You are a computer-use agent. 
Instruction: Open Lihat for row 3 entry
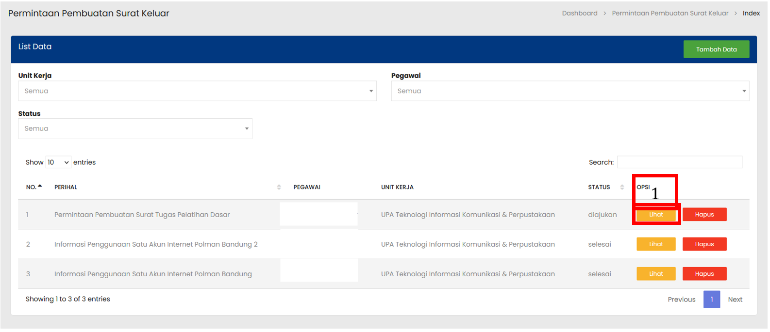(655, 274)
